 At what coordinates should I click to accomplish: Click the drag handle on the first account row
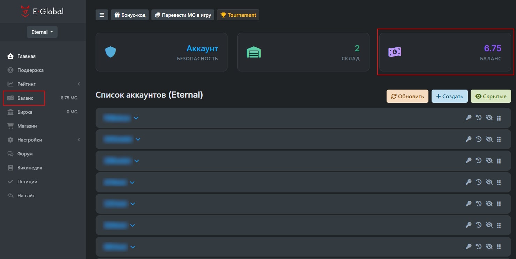499,117
